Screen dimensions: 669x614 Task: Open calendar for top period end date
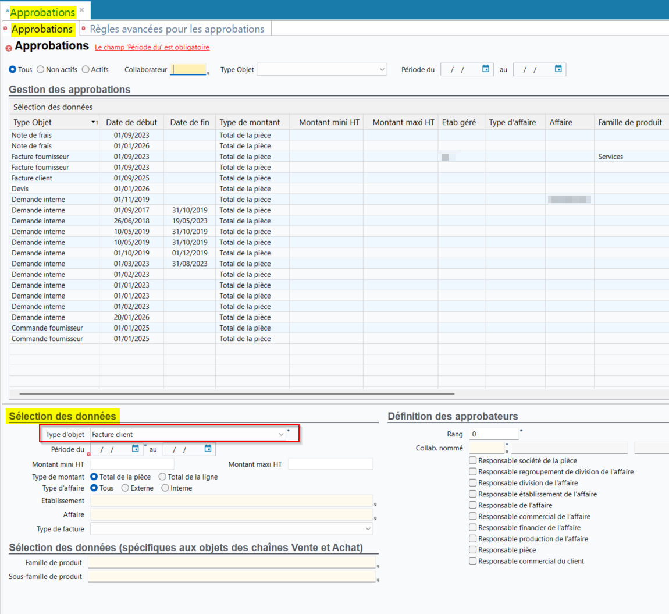558,69
